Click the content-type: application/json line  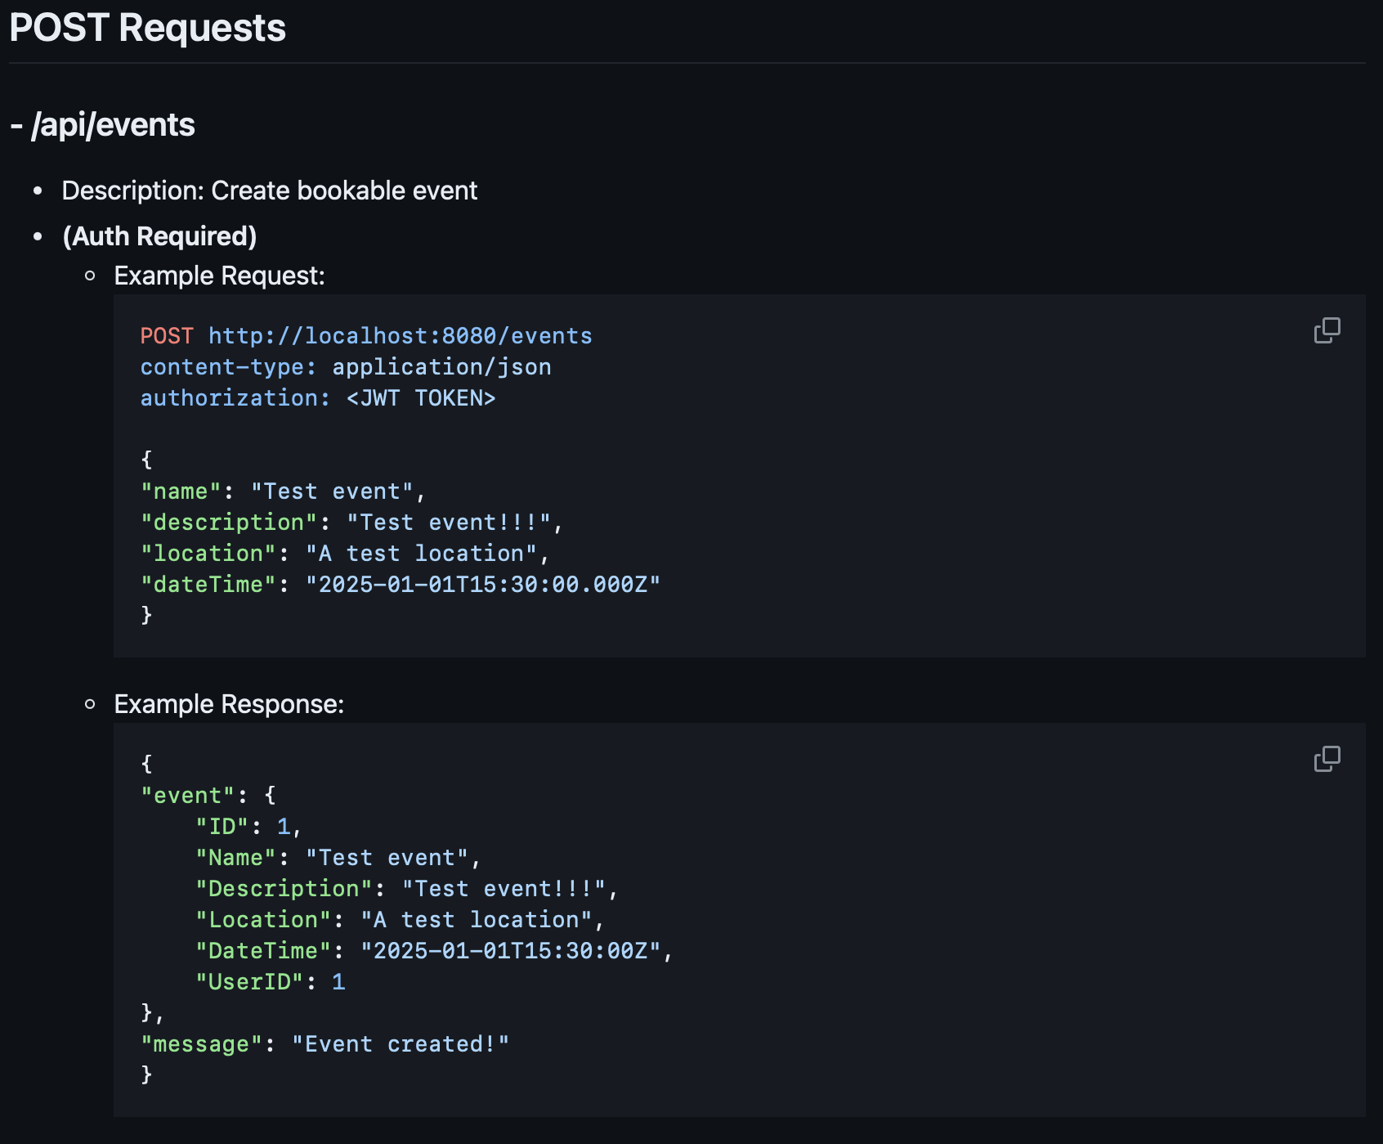pyautogui.click(x=346, y=367)
